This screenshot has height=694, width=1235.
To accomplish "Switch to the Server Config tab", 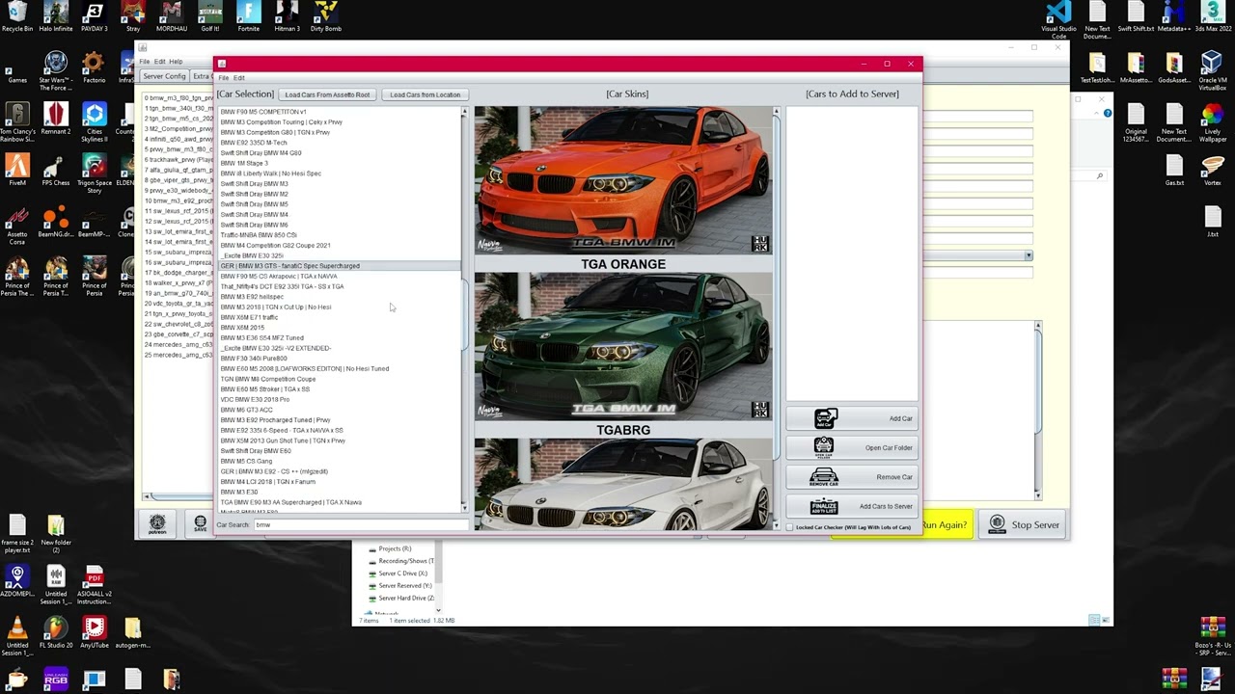I will pyautogui.click(x=164, y=76).
